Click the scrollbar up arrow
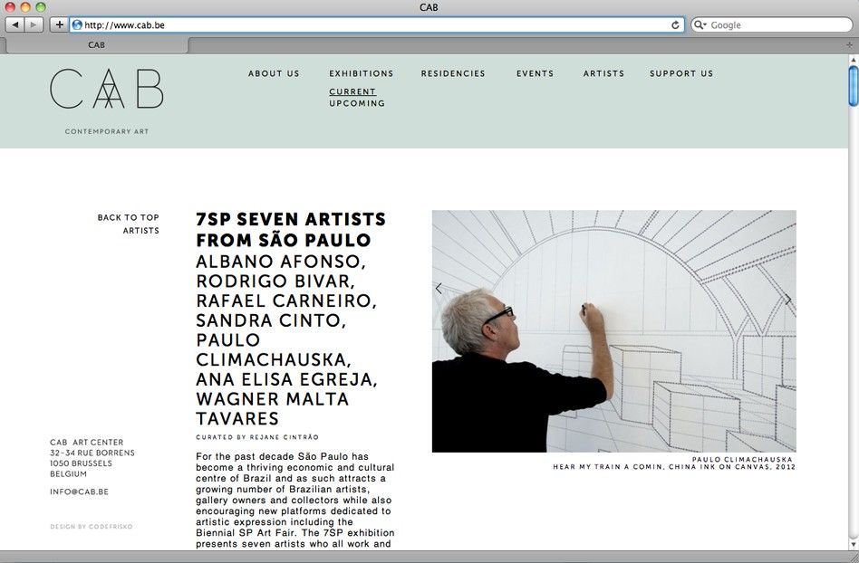Screen dimensions: 859x563 tap(854, 59)
